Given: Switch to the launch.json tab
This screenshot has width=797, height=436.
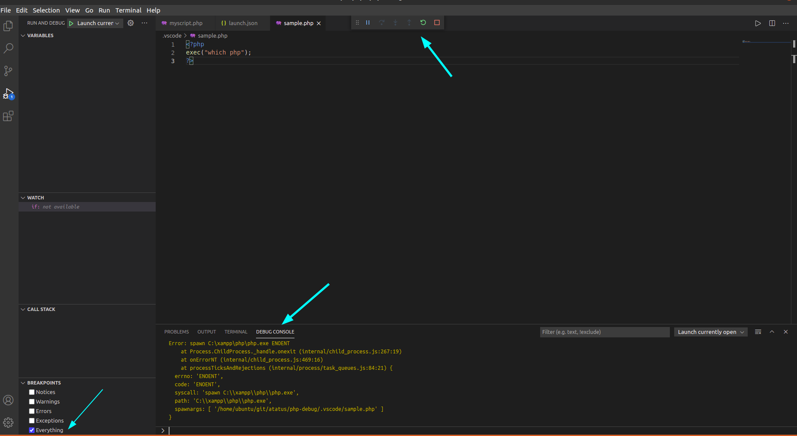Looking at the screenshot, I should click(242, 23).
